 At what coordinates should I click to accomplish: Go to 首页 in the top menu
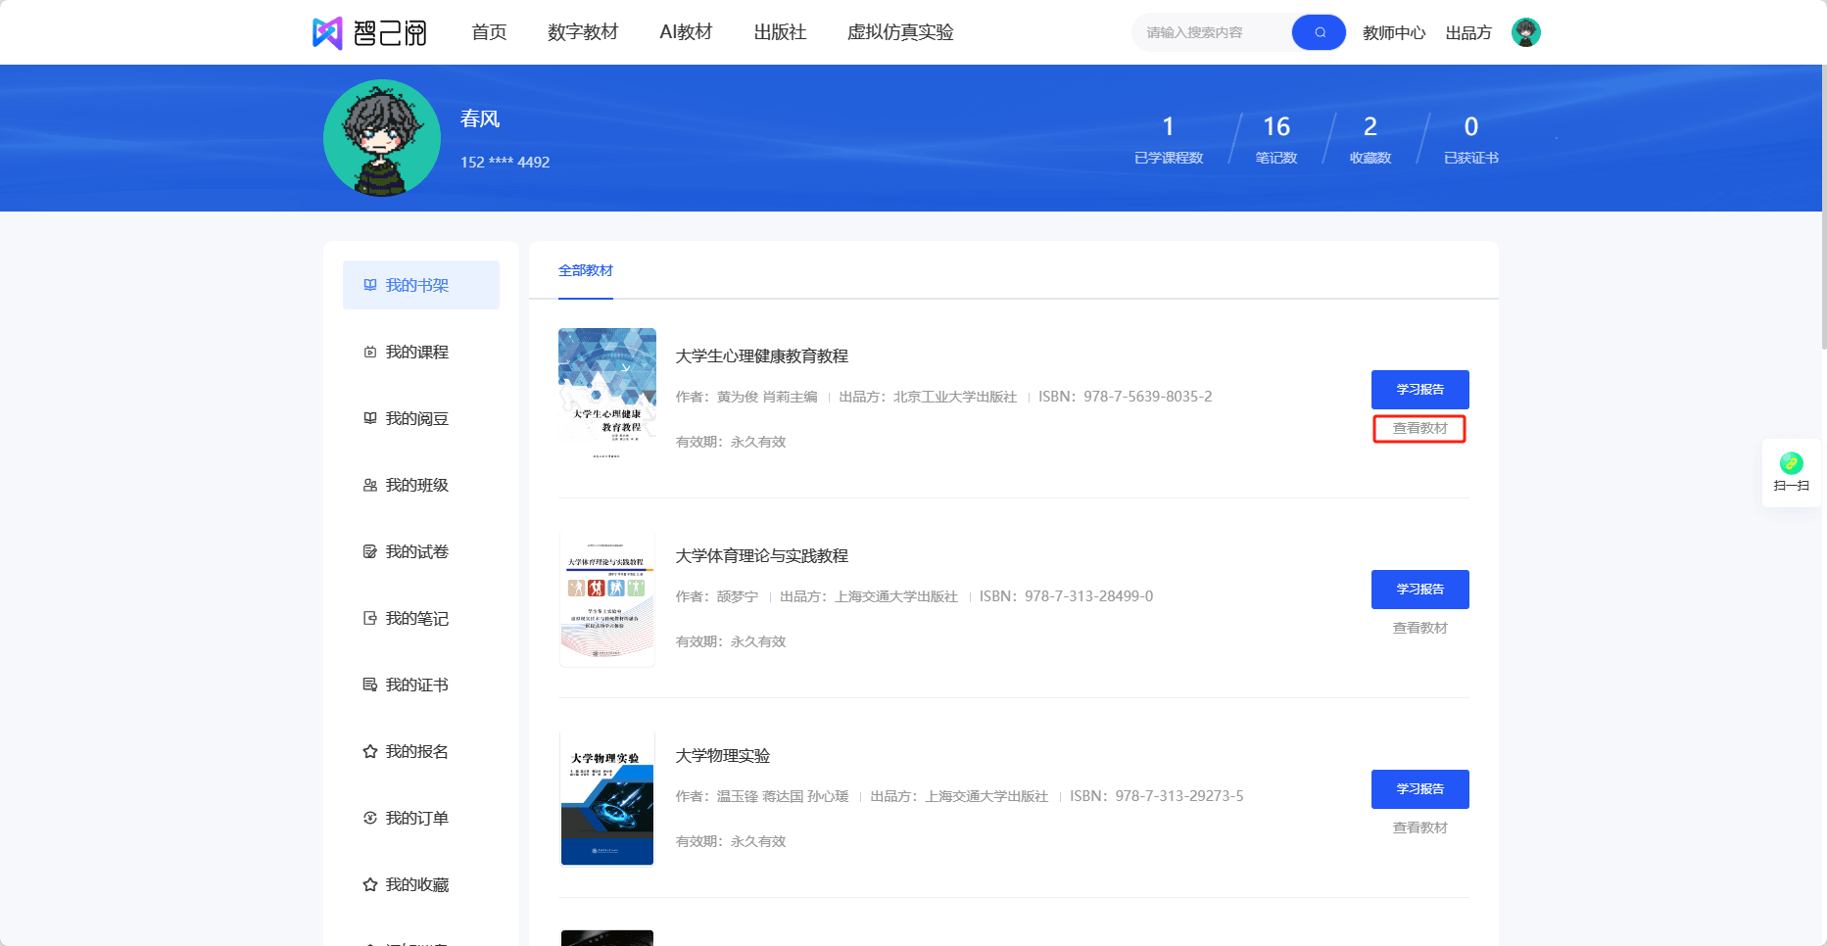(489, 32)
